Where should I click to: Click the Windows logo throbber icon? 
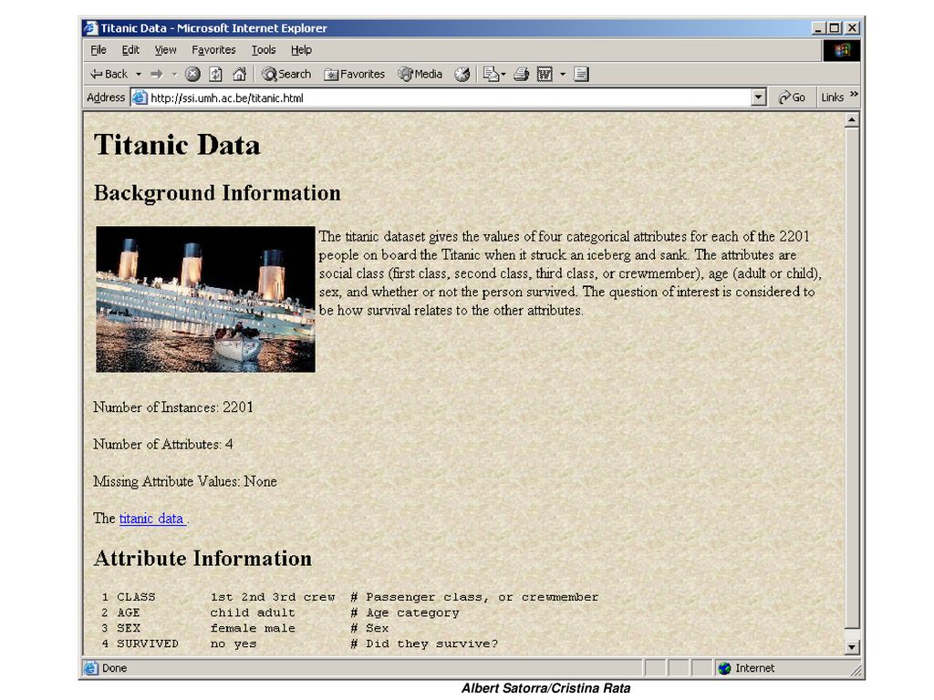coord(842,51)
